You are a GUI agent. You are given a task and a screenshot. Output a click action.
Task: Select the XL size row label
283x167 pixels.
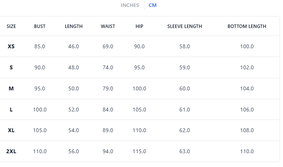point(11,130)
